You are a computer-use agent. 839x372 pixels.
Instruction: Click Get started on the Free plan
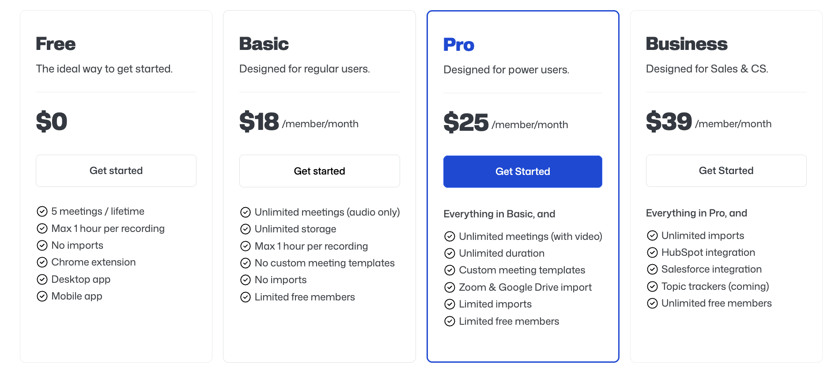tap(116, 171)
